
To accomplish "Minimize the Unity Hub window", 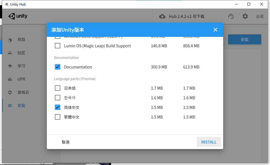I will coord(236,4).
